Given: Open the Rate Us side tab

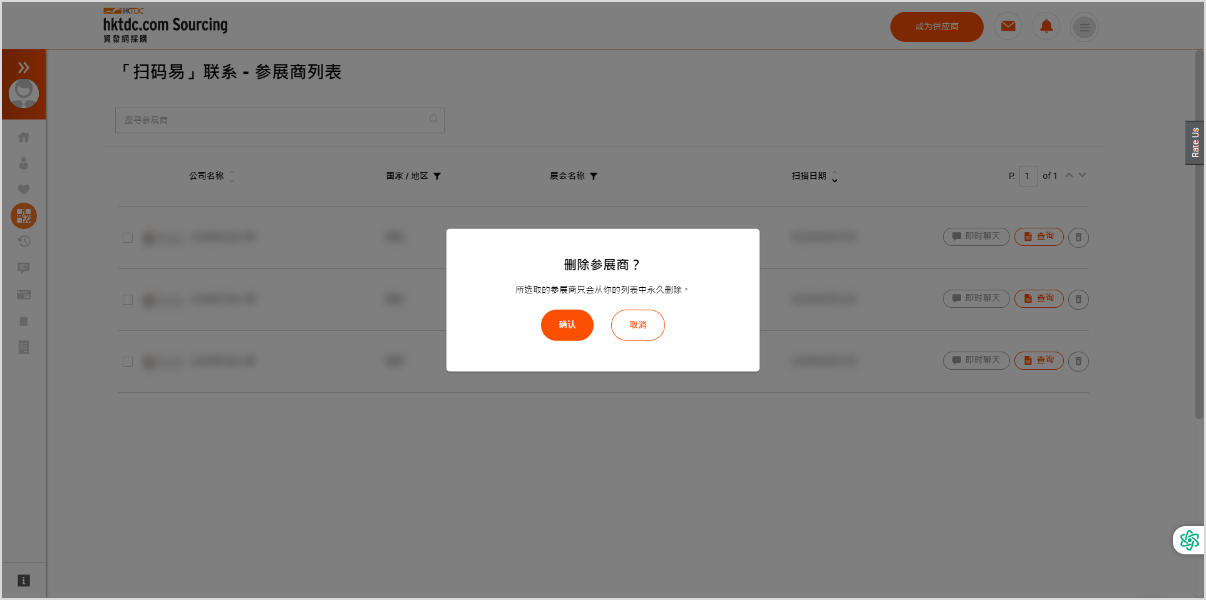Looking at the screenshot, I should (x=1195, y=143).
